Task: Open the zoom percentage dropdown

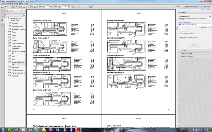Action: (x=68, y=6)
